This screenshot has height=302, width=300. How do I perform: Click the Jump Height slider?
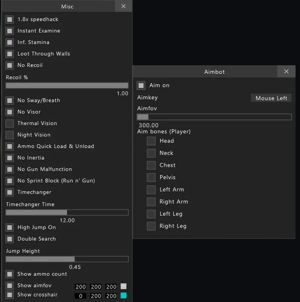[x=67, y=259]
